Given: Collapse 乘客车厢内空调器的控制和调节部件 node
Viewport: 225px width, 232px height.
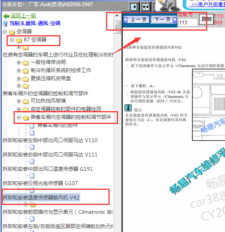Looking at the screenshot, I should [x=19, y=117].
